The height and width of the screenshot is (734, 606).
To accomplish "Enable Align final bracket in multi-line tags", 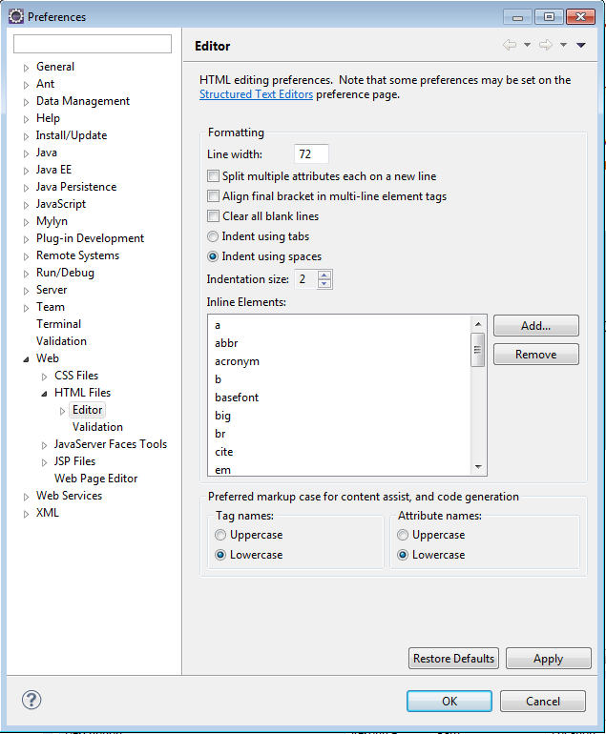I will click(x=213, y=195).
